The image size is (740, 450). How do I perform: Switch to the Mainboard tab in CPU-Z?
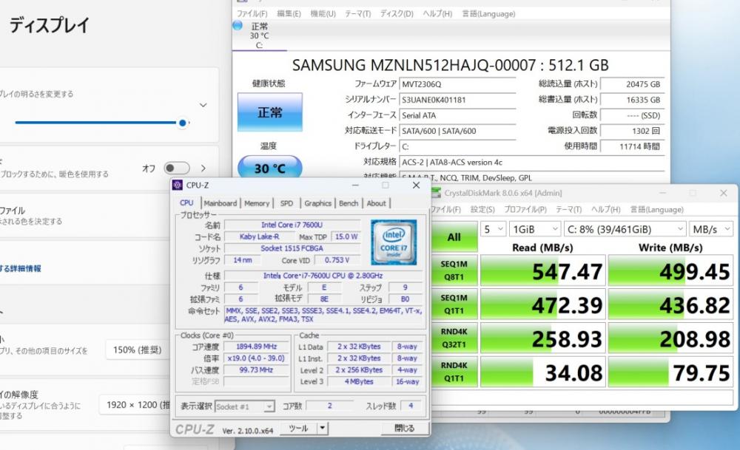pyautogui.click(x=221, y=203)
